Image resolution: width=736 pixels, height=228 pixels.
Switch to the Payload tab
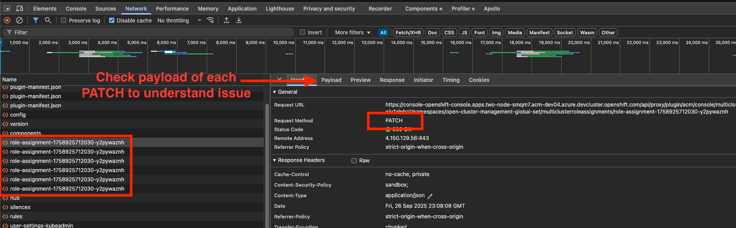(331, 80)
